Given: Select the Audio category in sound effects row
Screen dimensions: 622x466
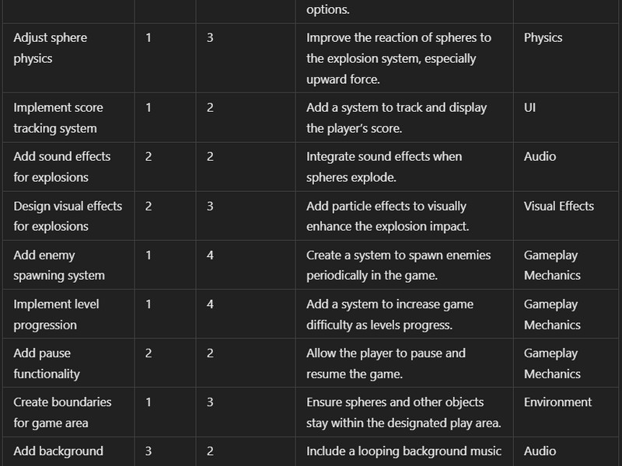Looking at the screenshot, I should pos(540,157).
